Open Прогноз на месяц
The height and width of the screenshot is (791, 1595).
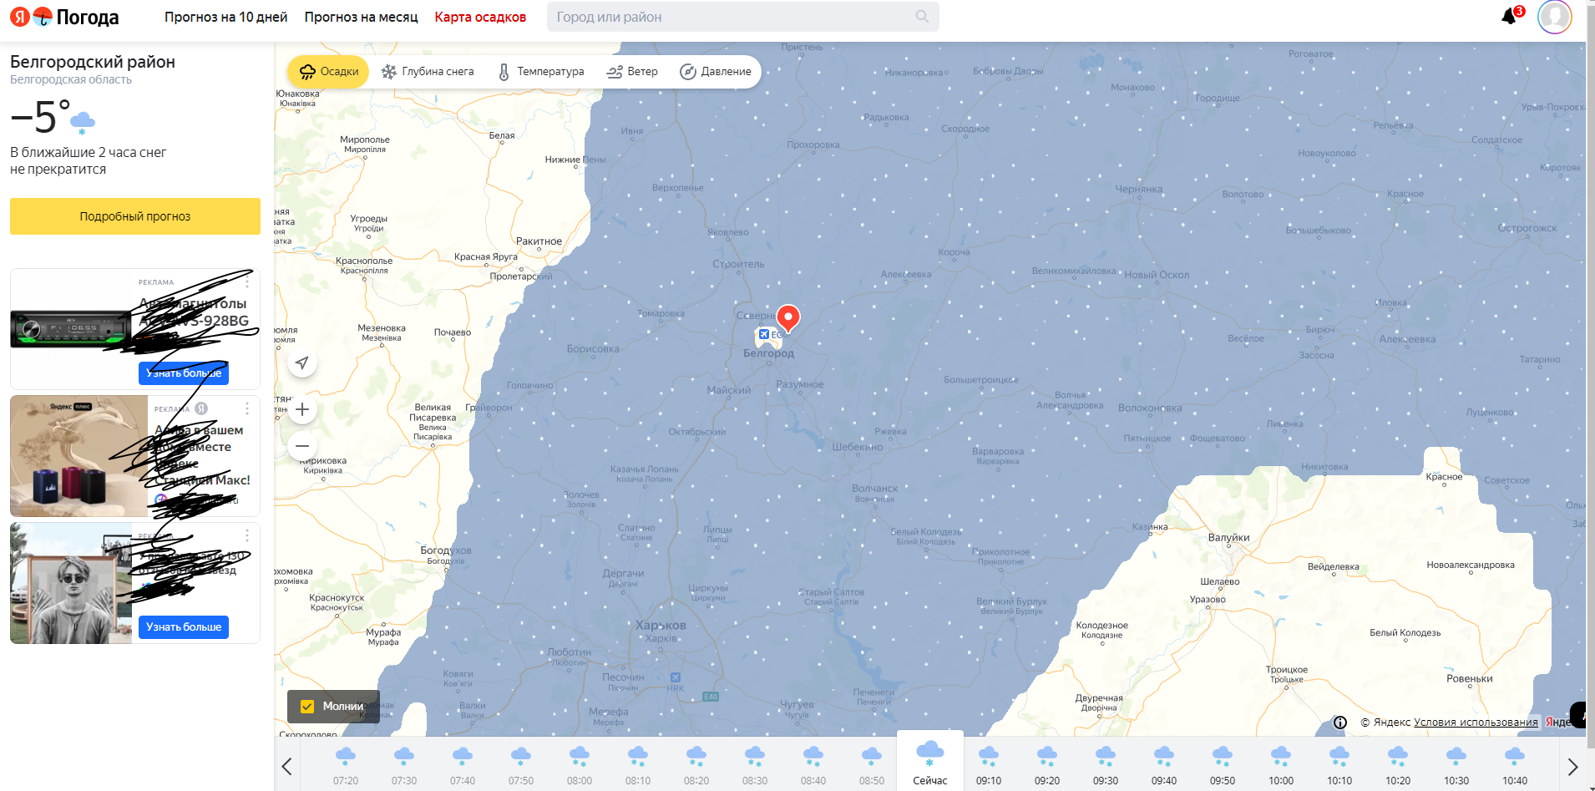click(361, 17)
